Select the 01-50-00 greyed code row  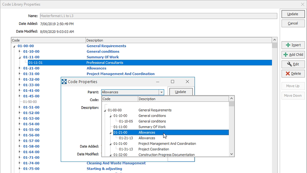(x=30, y=102)
